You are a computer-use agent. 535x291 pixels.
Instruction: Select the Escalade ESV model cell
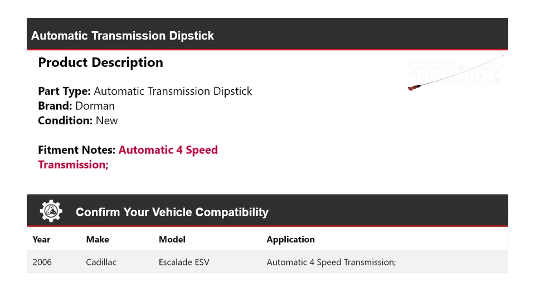pyautogui.click(x=184, y=262)
